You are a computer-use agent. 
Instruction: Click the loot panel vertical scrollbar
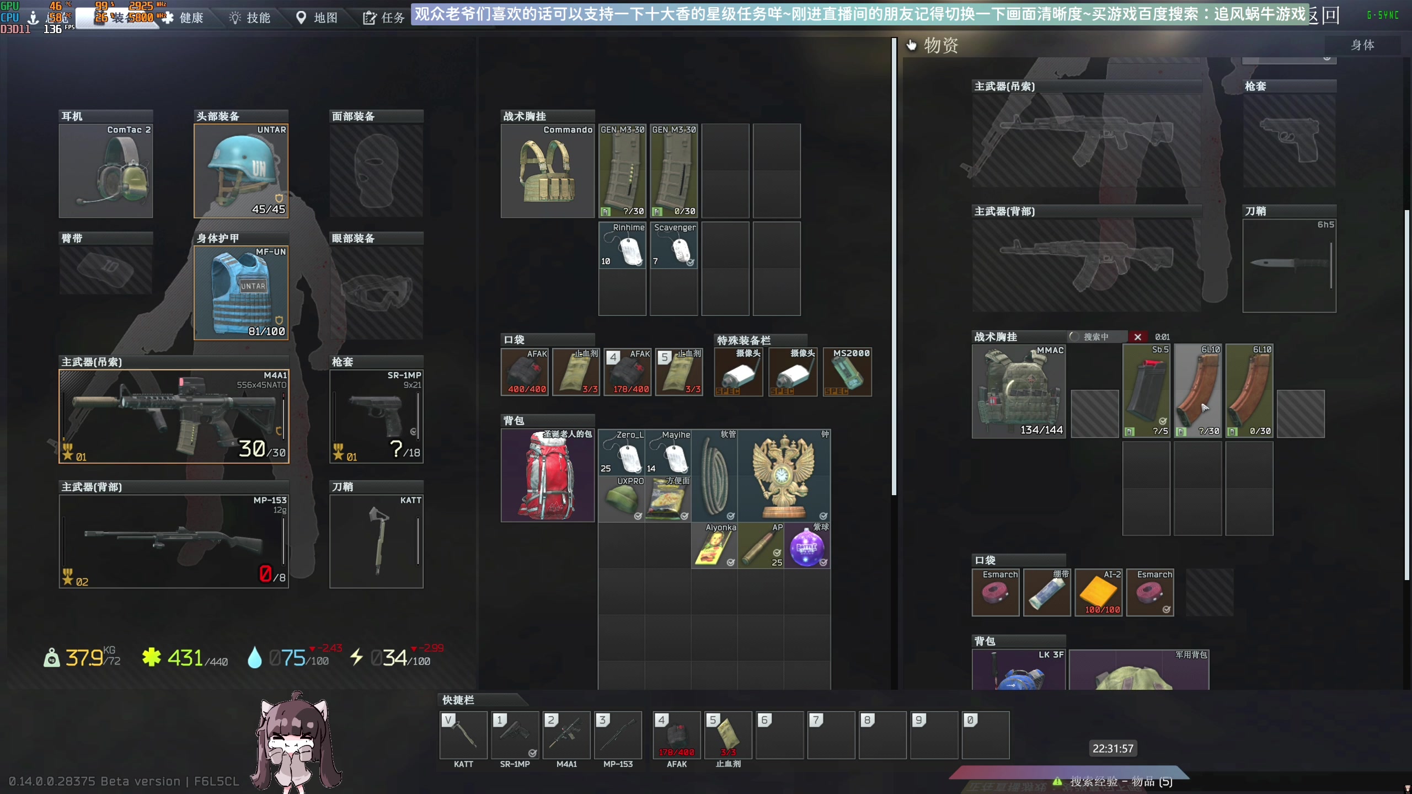[x=1406, y=394]
